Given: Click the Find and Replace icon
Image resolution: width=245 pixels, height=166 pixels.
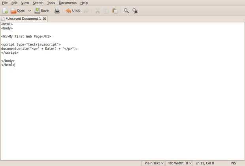Looking at the screenshot, I should click(x=135, y=11).
